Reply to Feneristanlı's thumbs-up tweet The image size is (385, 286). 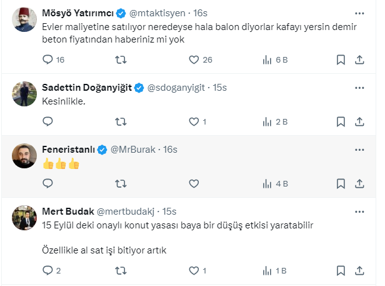pyautogui.click(x=47, y=183)
